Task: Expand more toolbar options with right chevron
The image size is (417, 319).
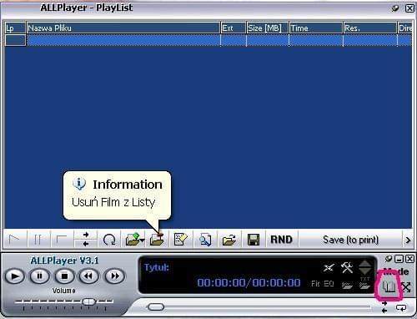Action: [408, 240]
